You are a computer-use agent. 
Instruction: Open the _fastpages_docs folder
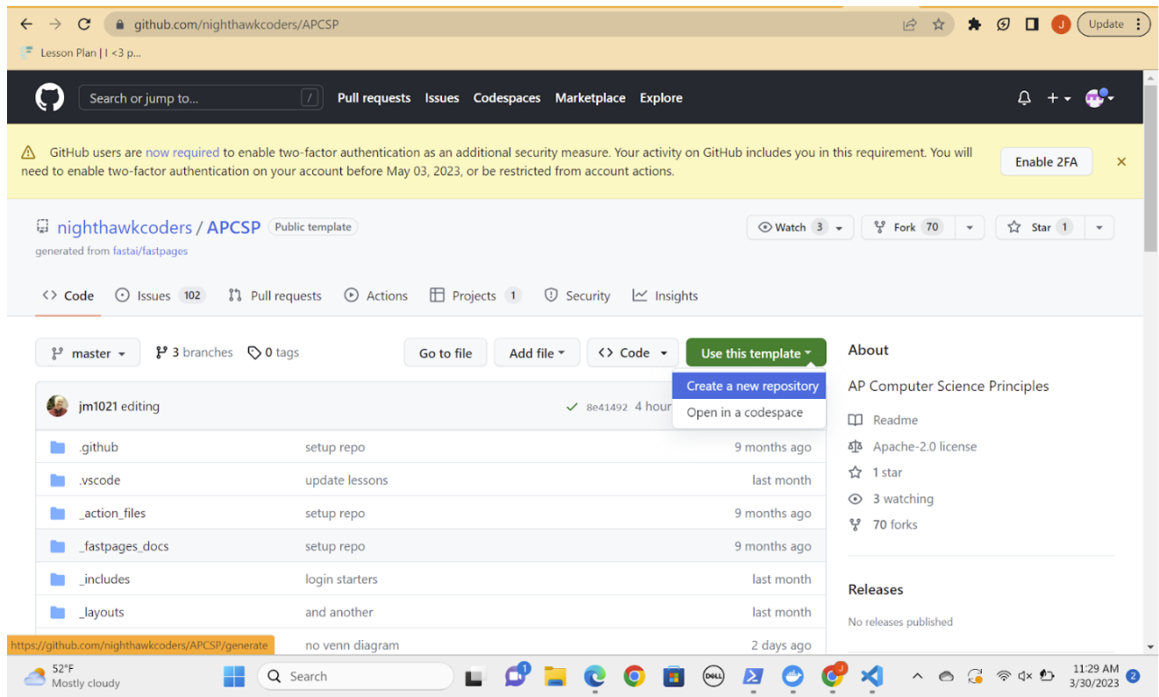click(x=124, y=546)
